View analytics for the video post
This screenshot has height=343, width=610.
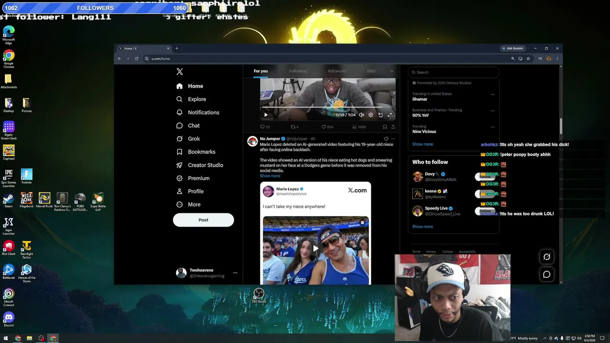pos(359,127)
